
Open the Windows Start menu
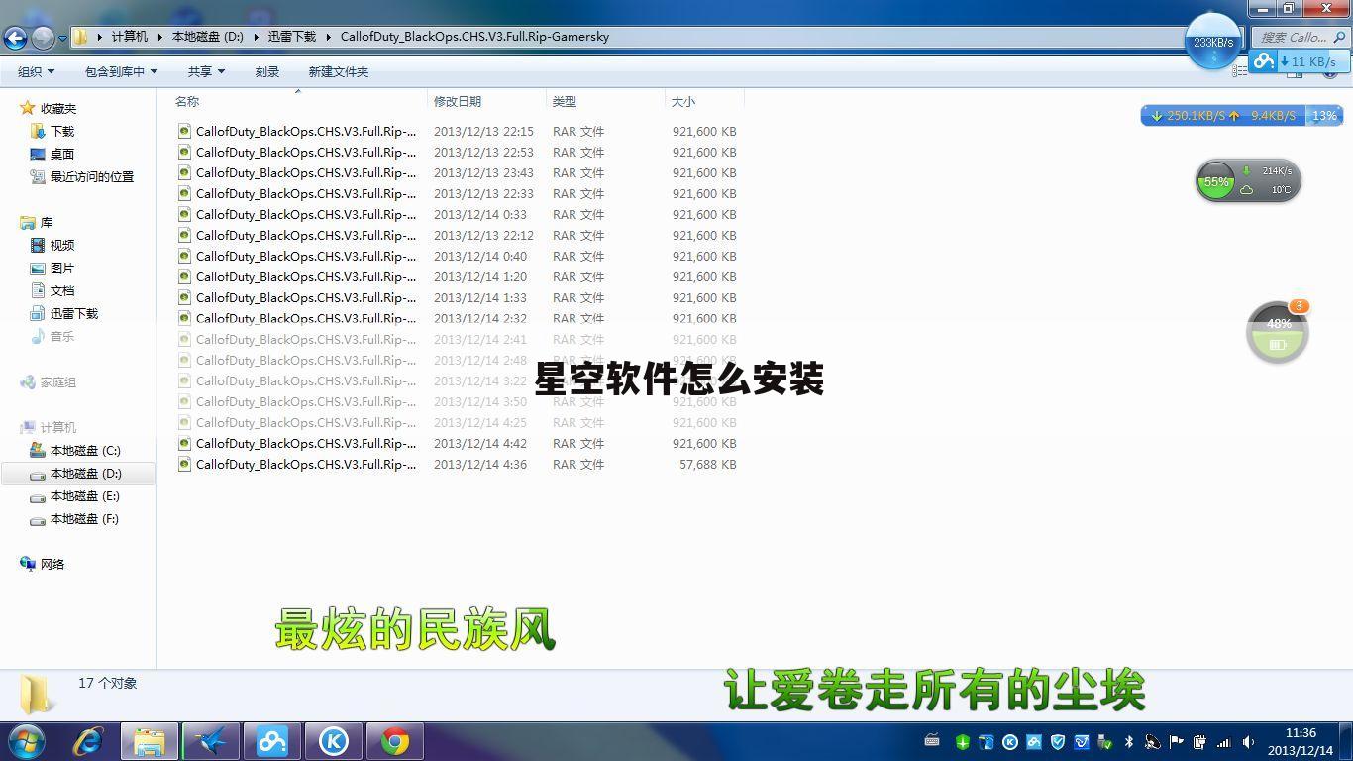pyautogui.click(x=27, y=740)
